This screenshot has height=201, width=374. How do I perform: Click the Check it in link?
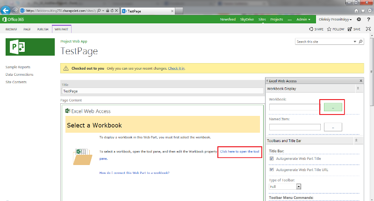(176, 68)
